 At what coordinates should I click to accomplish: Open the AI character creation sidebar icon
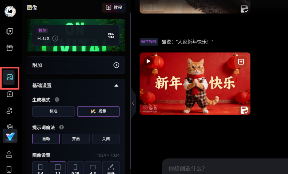10,111
